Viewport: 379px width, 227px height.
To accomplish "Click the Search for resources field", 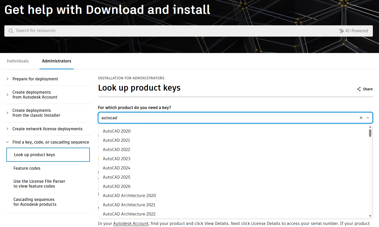I will pyautogui.click(x=188, y=31).
